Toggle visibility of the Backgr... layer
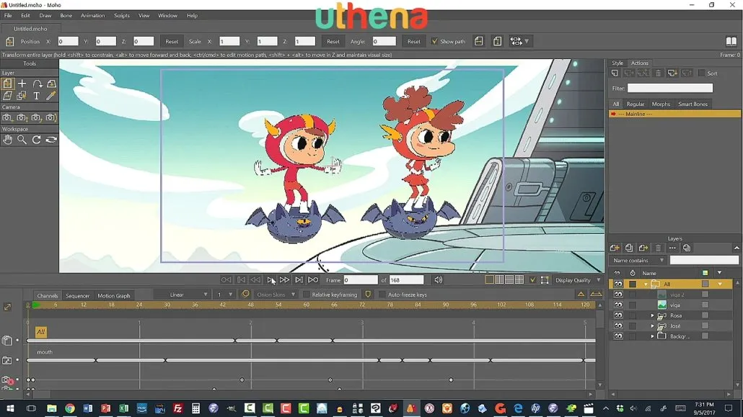This screenshot has height=417, width=743. pos(618,336)
